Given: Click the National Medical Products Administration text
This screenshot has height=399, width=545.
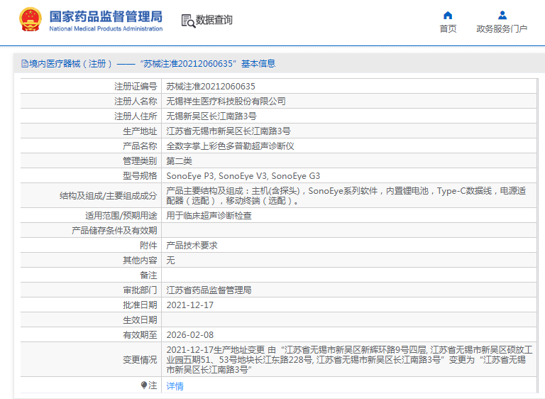Looking at the screenshot, I should click(106, 28).
